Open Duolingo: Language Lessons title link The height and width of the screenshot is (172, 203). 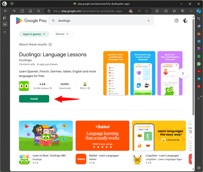click(53, 54)
